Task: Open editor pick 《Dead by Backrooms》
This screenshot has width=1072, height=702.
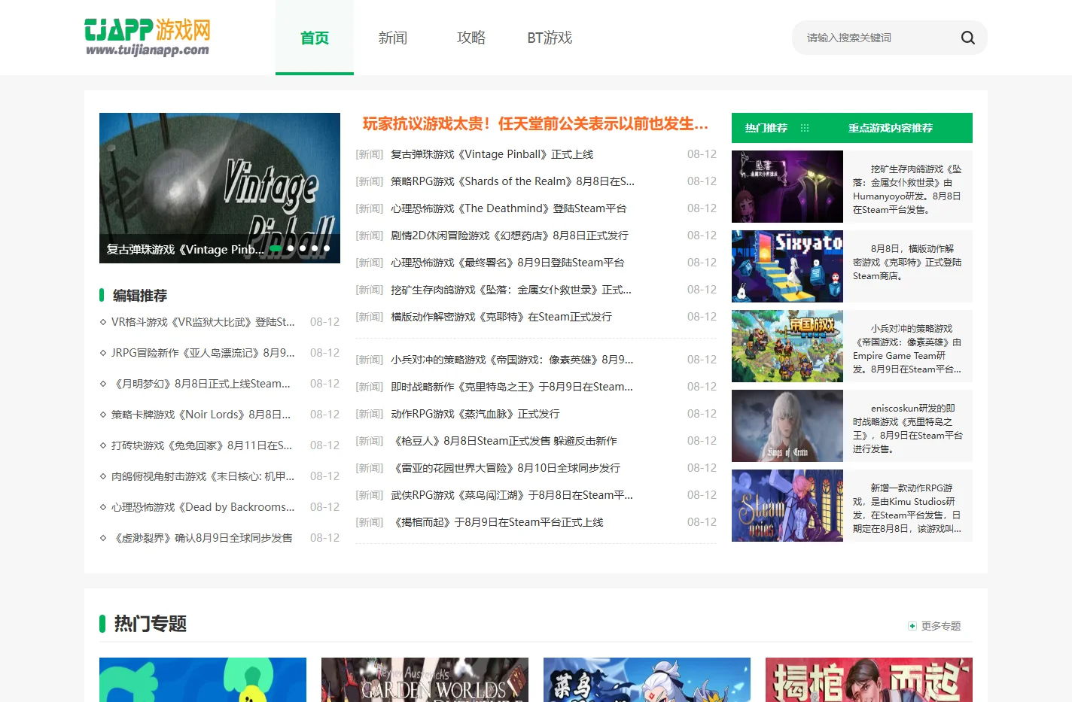Action: click(203, 507)
